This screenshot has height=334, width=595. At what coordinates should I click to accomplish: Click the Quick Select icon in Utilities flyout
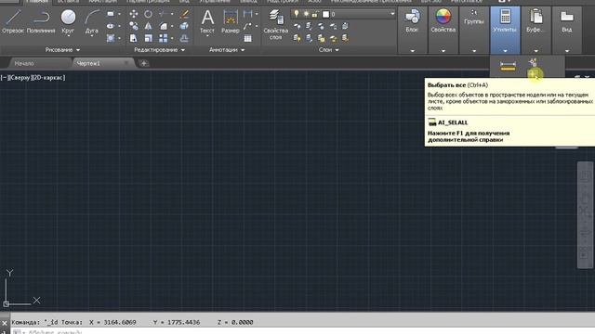point(533,62)
